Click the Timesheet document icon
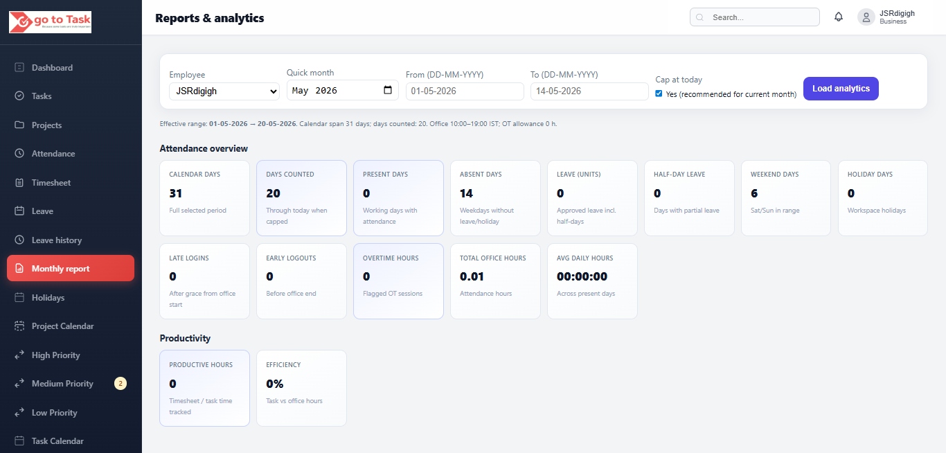The width and height of the screenshot is (946, 453). point(19,182)
